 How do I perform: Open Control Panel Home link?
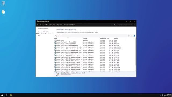pos(43,29)
